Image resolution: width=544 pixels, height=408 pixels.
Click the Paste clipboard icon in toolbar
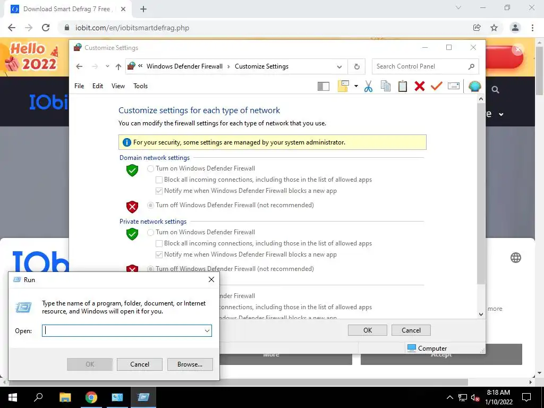coord(403,86)
